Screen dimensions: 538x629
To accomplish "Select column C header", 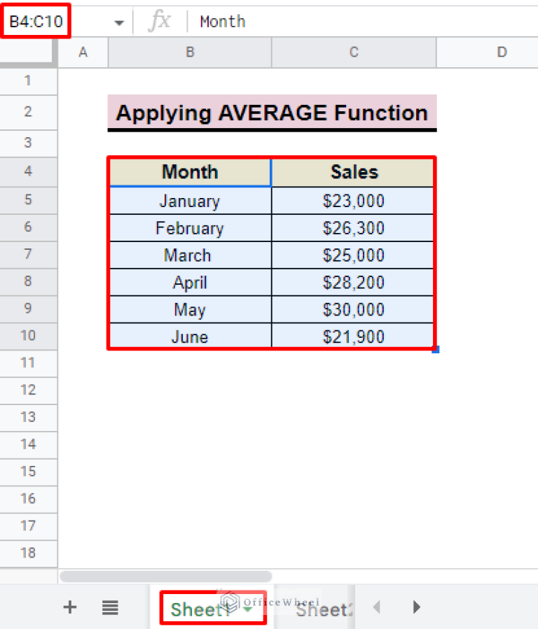I will (x=353, y=52).
